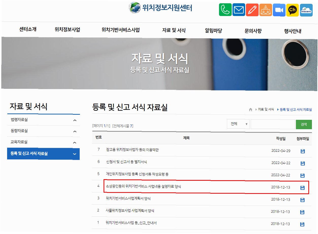318x234 pixels.
Task: Open the 행사안내 menu
Action: click(293, 31)
